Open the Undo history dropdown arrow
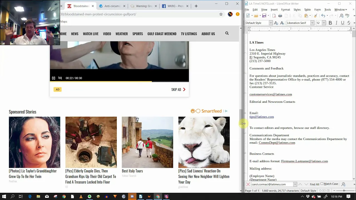This screenshot has width=356, height=200. pyautogui.click(x=327, y=16)
